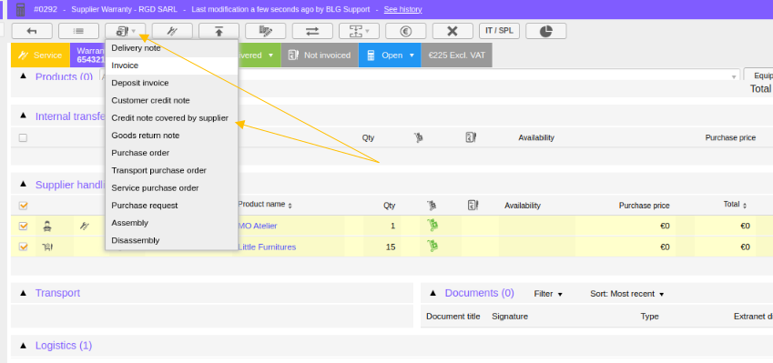Click green delivery icon in MO Atelier row

[x=432, y=226]
